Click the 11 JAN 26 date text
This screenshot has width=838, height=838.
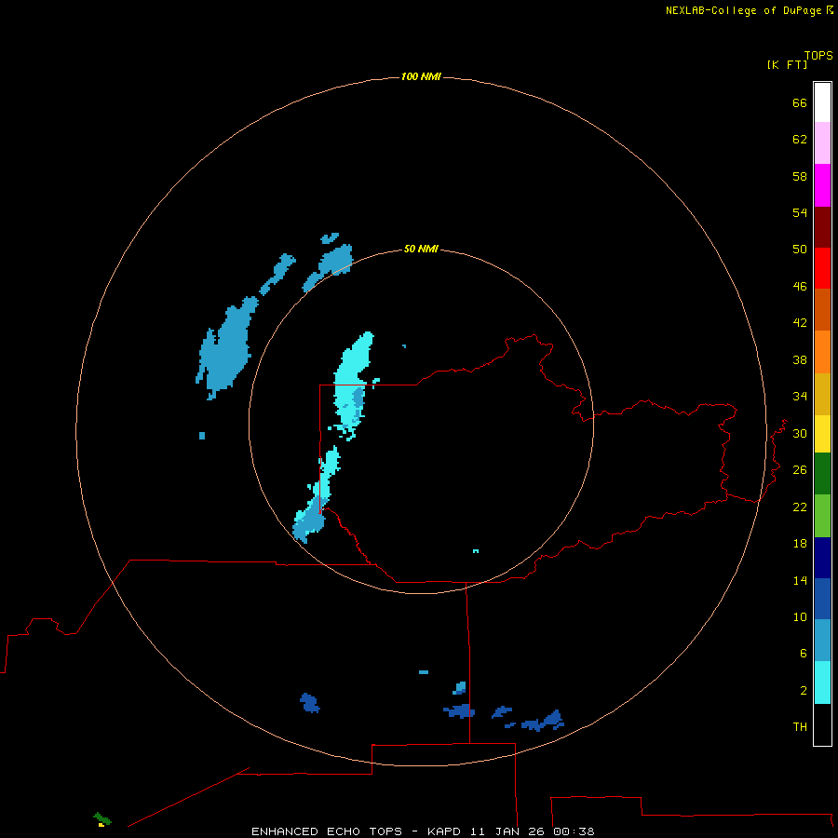pyautogui.click(x=508, y=831)
